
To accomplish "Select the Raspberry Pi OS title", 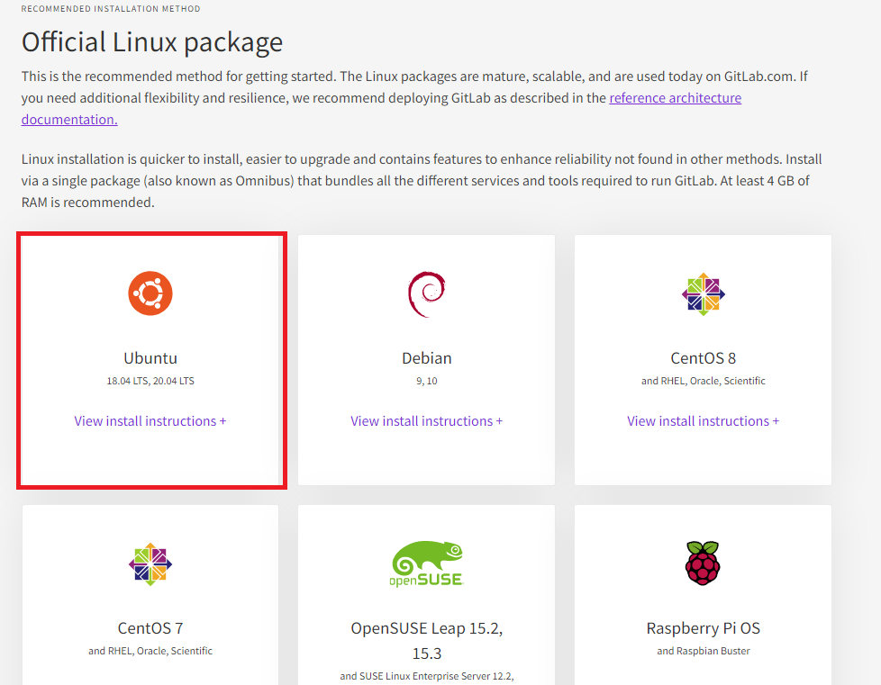I will click(x=703, y=628).
